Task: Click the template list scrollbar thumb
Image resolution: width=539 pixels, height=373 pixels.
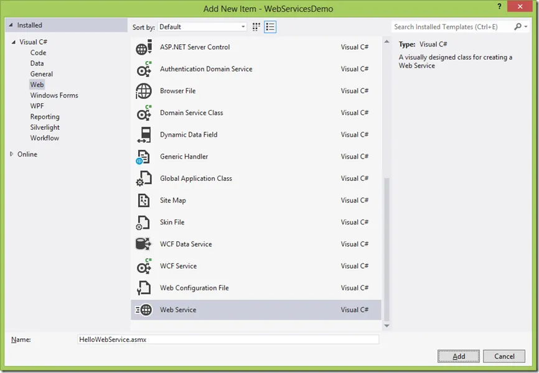Action: (387, 249)
